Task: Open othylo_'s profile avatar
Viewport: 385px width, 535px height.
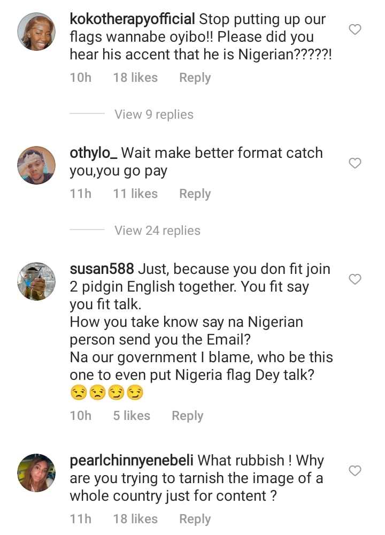Action: [x=36, y=165]
